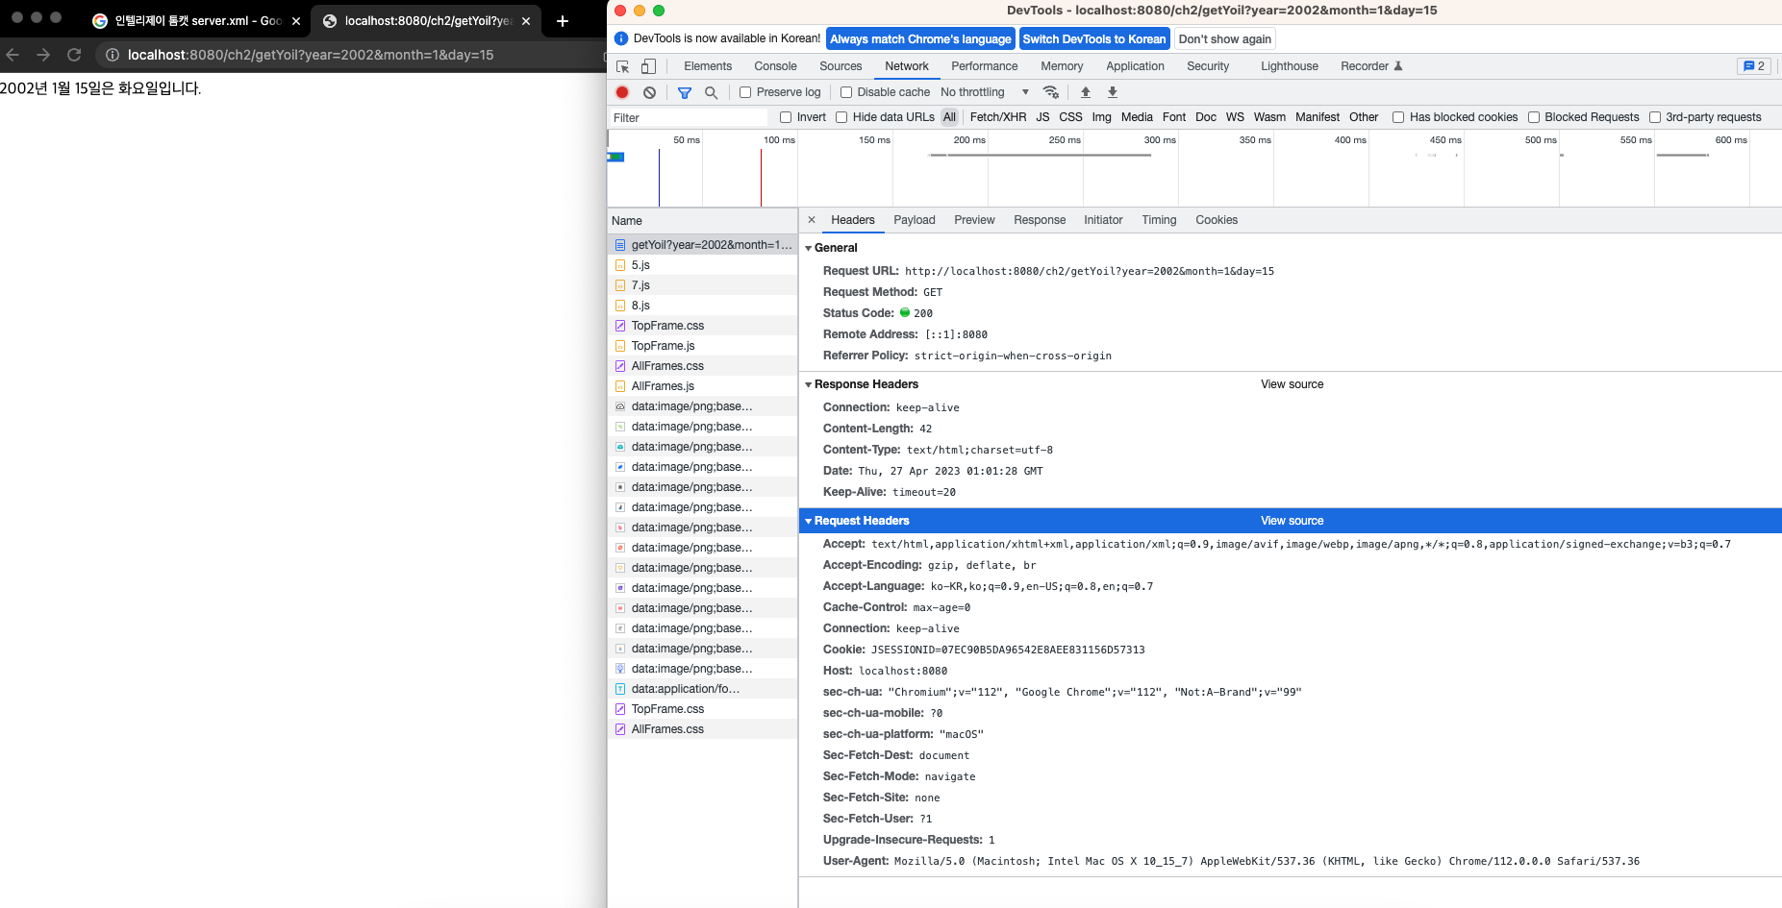Click the export HAR download icon

(1113, 92)
